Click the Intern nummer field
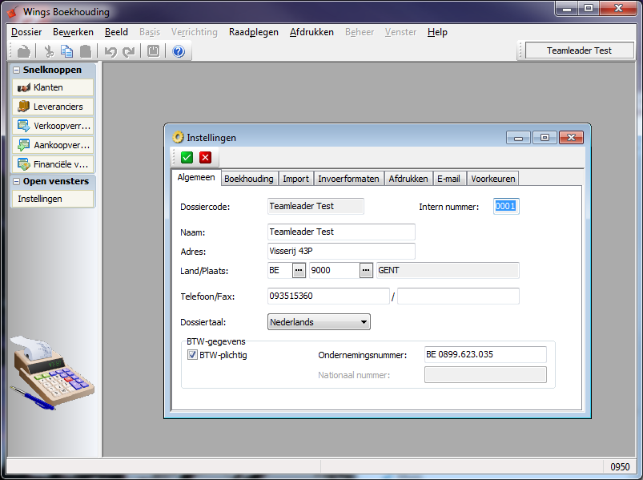The image size is (643, 480). click(506, 206)
